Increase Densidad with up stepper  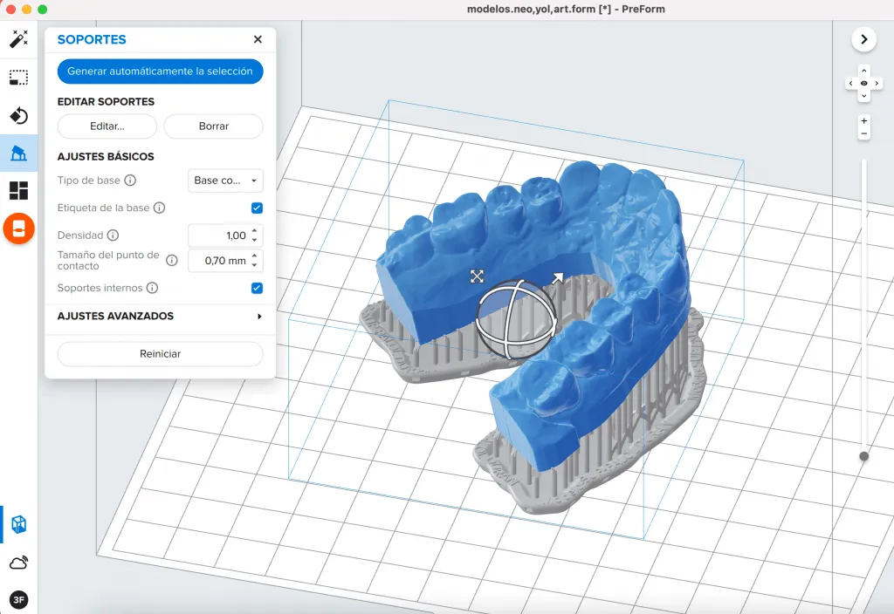(254, 231)
